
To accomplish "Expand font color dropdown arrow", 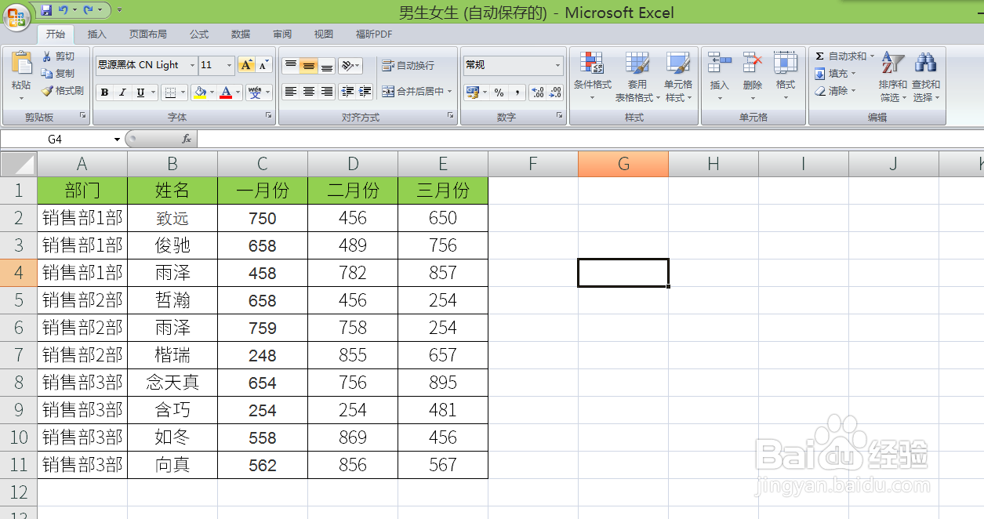I will coord(238,93).
